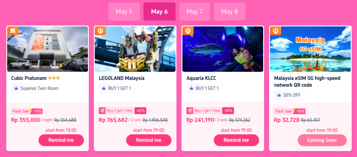Click Remind me on the LEGOLAND Malaysia card

pos(149,140)
